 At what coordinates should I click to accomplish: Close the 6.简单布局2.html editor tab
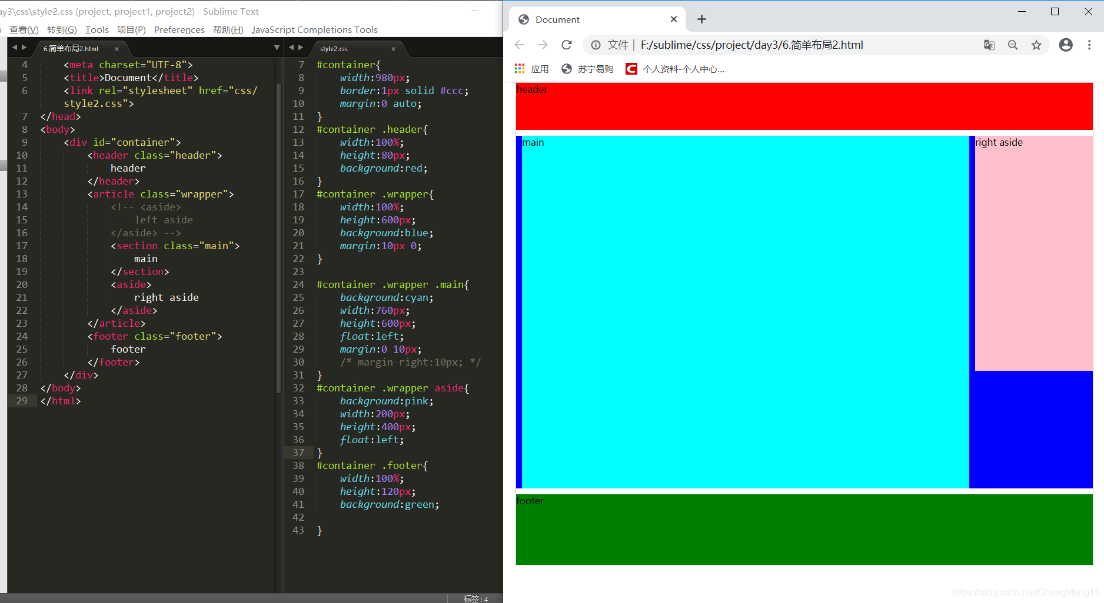117,49
